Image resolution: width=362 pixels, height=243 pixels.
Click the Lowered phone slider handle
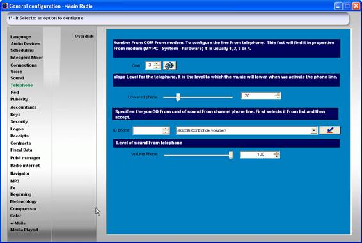click(178, 97)
